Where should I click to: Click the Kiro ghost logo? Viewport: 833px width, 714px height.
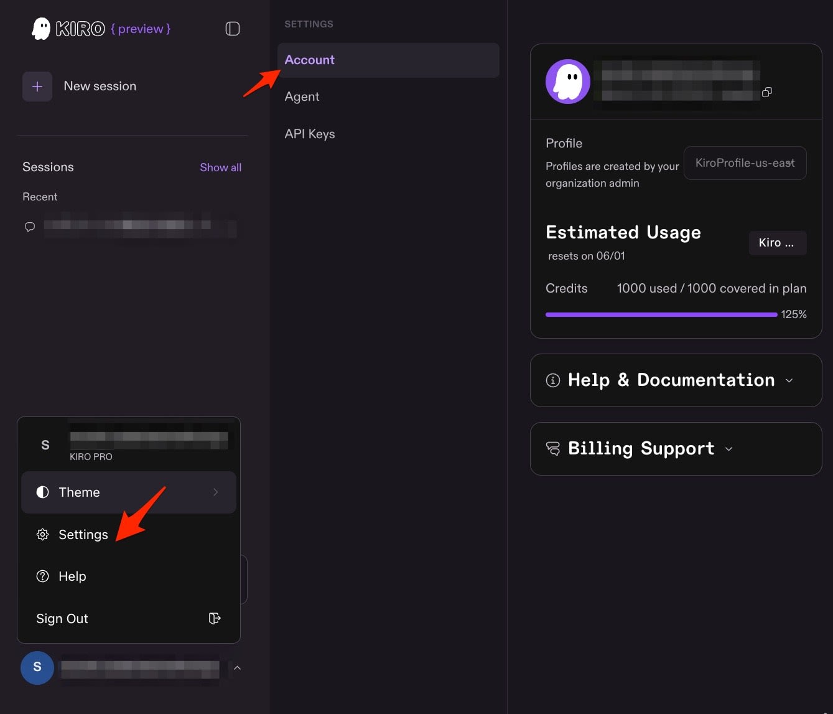coord(41,29)
